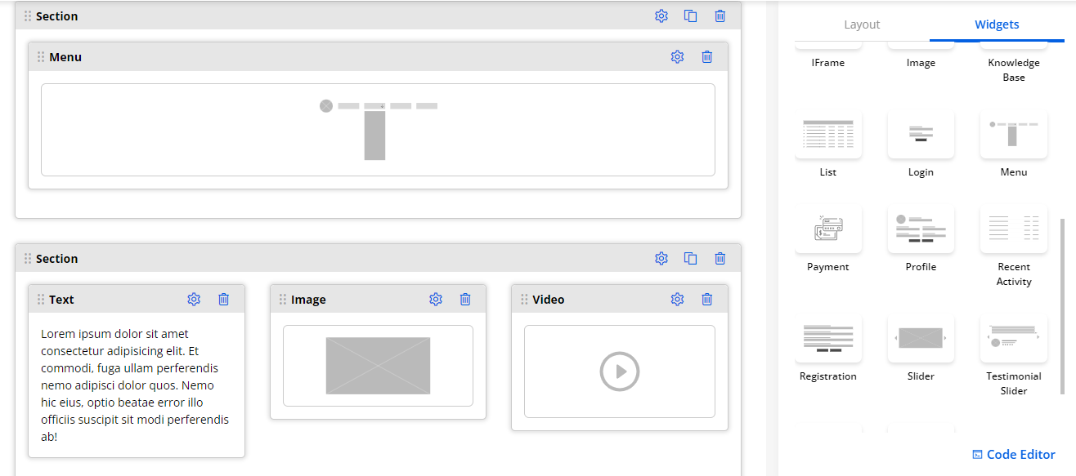Switch to the Layout tab
Viewport: 1076px width, 476px height.
[x=862, y=24]
